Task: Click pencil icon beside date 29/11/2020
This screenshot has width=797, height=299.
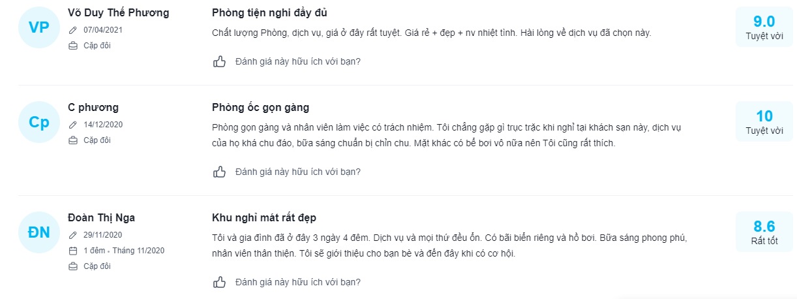Action: [73, 235]
